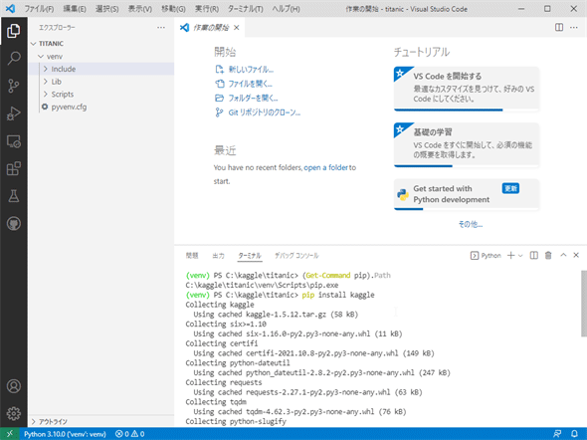Open the 選択(S) menu
The width and height of the screenshot is (587, 440).
pyautogui.click(x=106, y=9)
